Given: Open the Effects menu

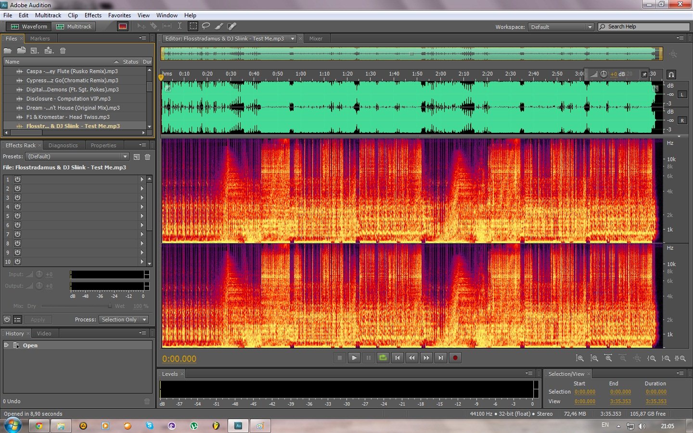Looking at the screenshot, I should tap(93, 15).
